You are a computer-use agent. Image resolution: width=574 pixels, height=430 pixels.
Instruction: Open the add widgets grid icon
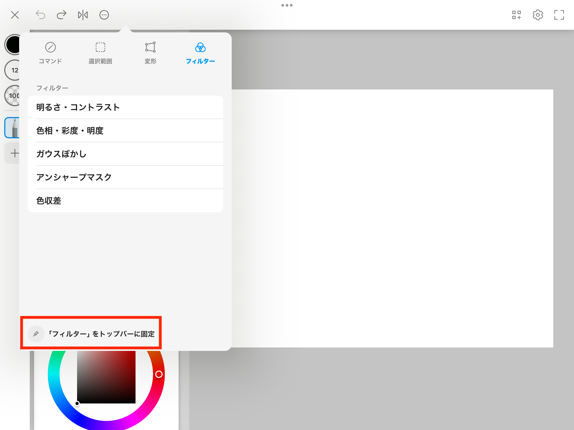pyautogui.click(x=516, y=15)
